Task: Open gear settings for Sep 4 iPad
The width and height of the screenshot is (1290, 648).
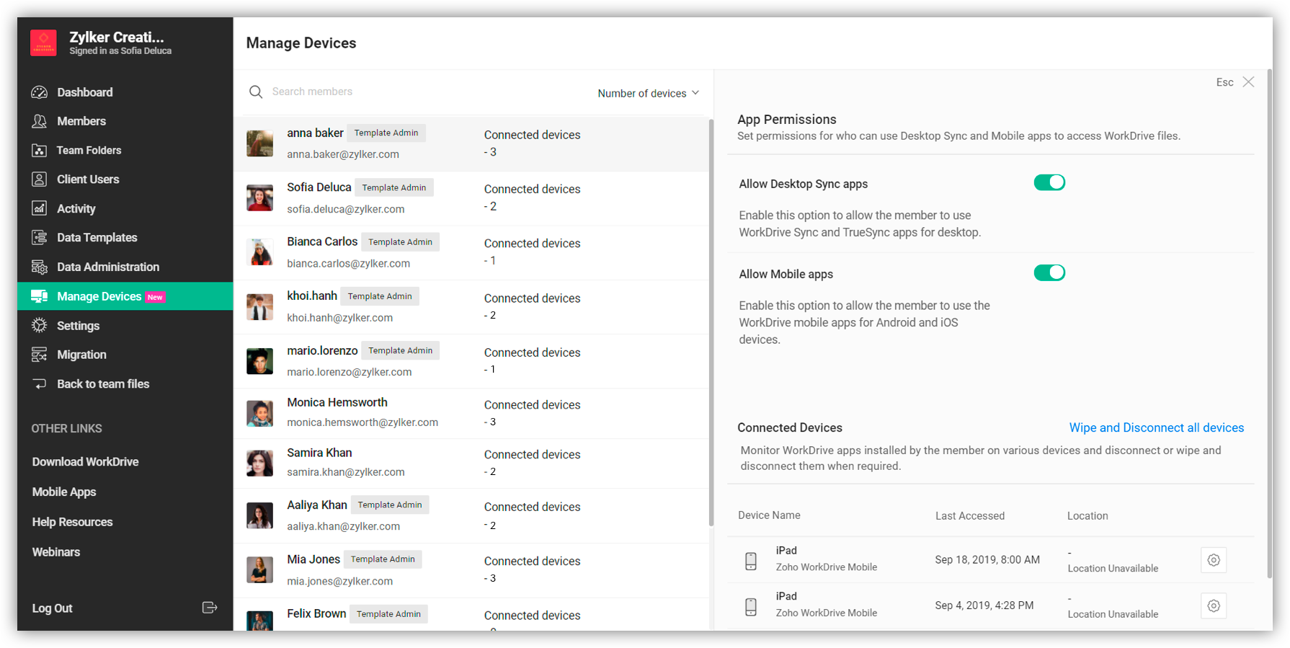Action: (1214, 606)
